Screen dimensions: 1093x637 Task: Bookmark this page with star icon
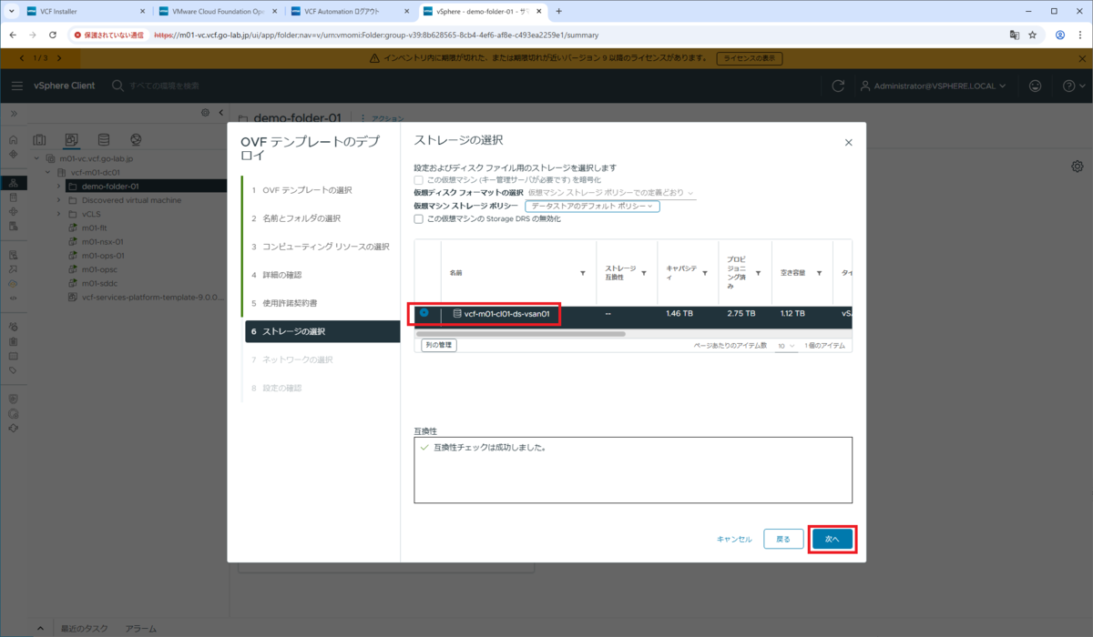coord(1033,35)
